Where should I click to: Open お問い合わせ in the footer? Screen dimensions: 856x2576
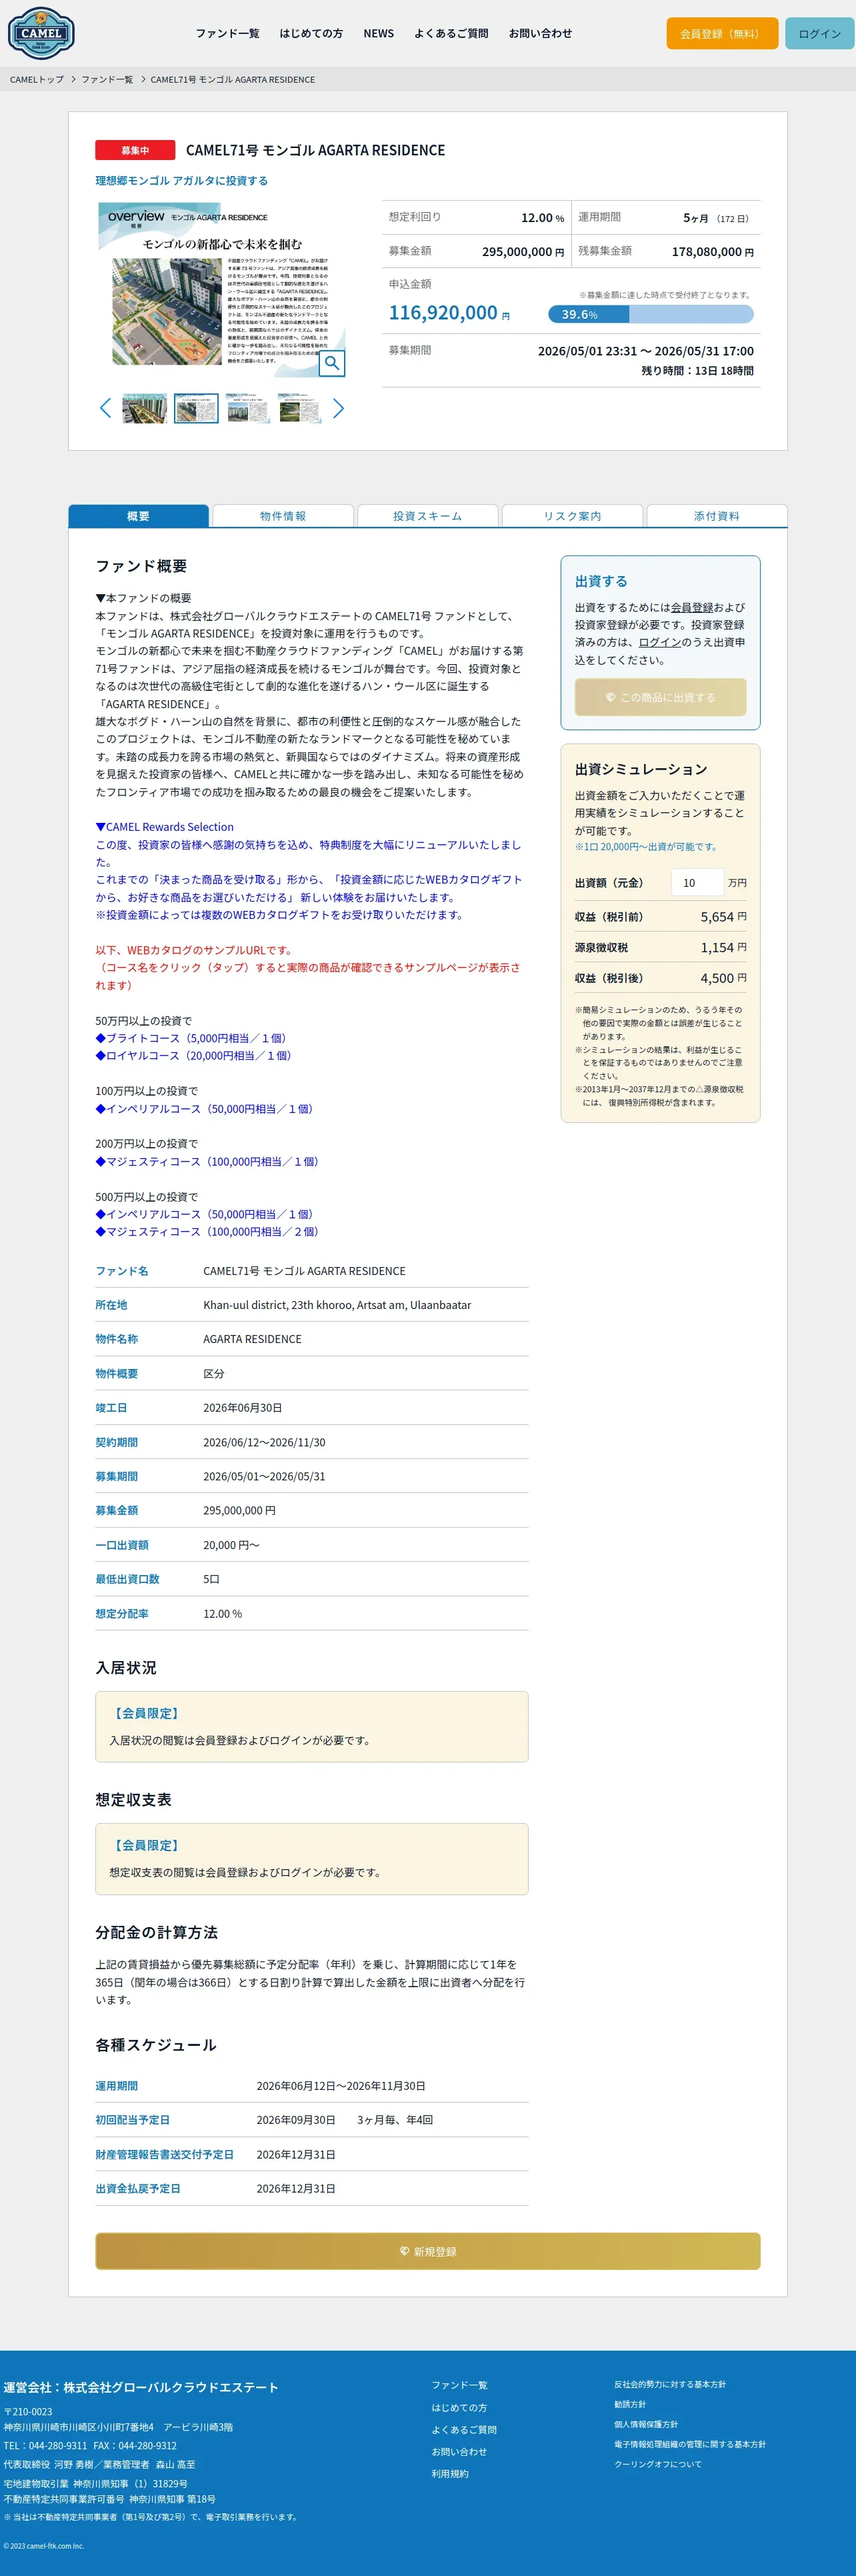tap(459, 2451)
